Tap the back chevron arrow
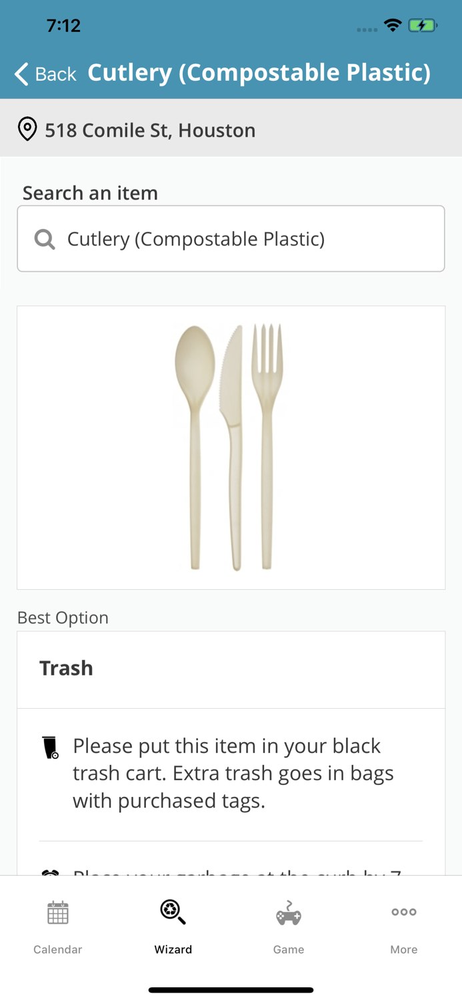Image resolution: width=462 pixels, height=1002 pixels. [x=20, y=73]
